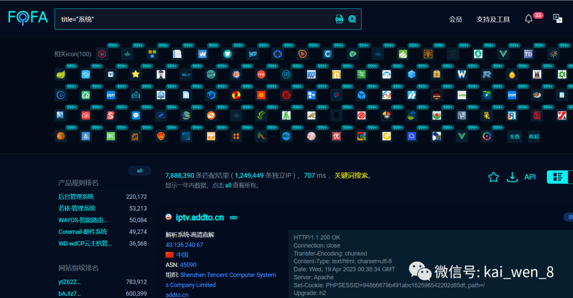Select the ytZ62Z fingerprint entry
The width and height of the screenshot is (573, 298).
pos(70,282)
